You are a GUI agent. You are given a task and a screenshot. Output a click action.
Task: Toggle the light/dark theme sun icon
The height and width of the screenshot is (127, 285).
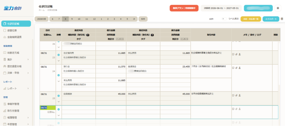pyautogui.click(x=278, y=8)
